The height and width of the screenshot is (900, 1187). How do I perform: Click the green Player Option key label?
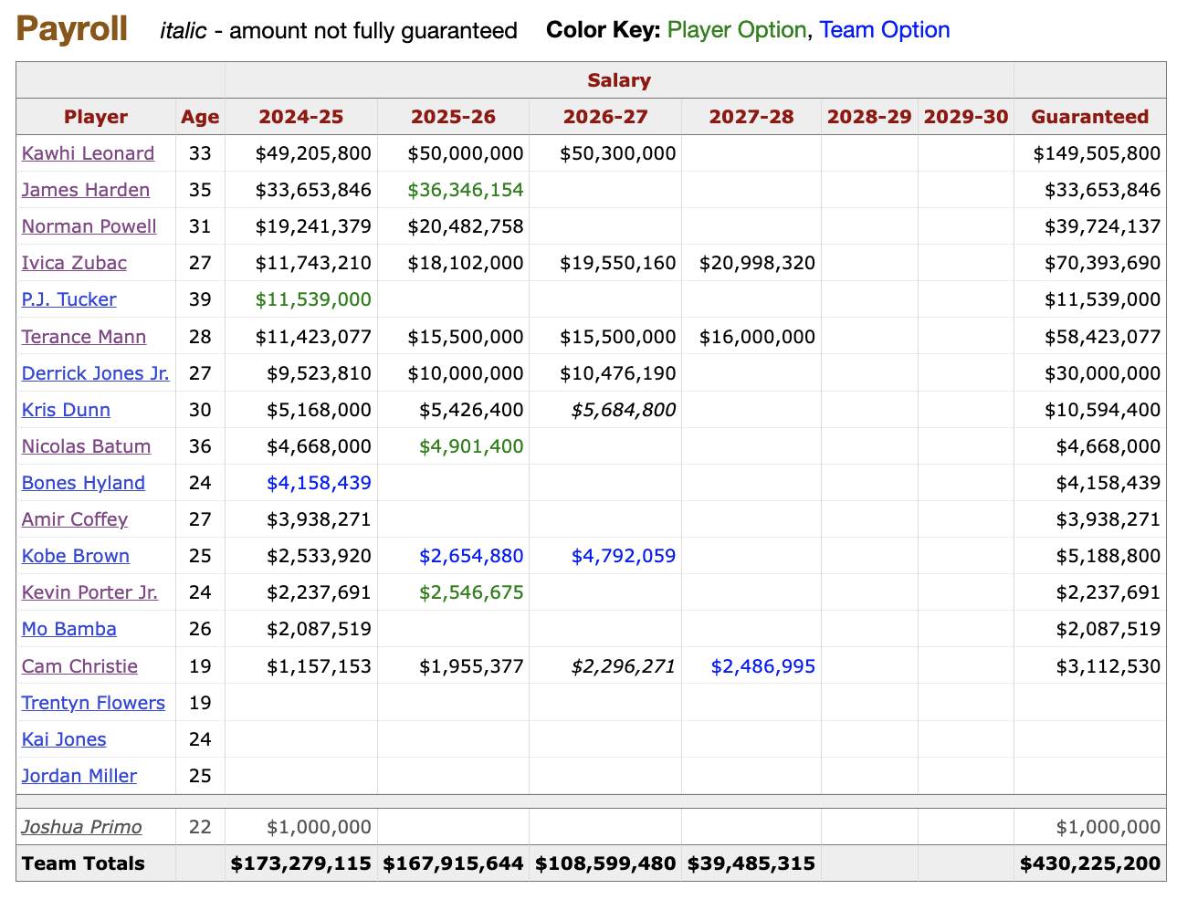click(x=737, y=30)
